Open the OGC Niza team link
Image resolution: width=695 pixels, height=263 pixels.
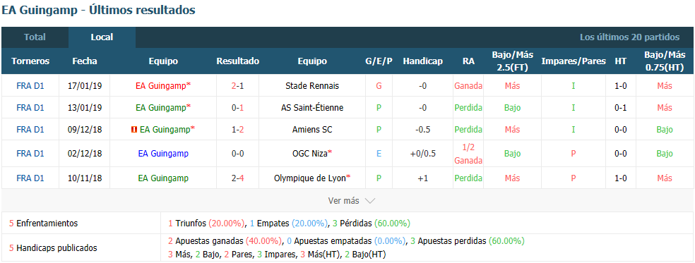pos(309,153)
